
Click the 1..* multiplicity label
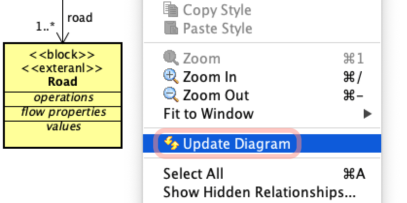point(45,26)
